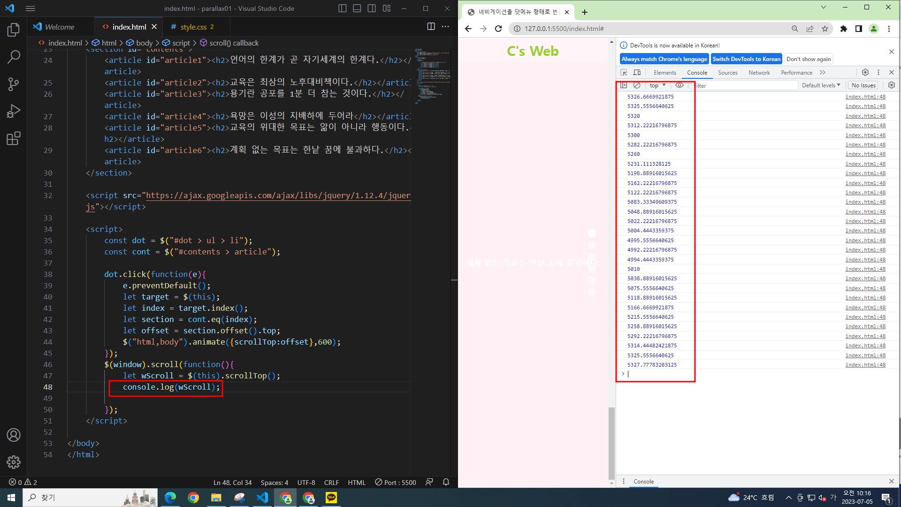Show more DevTools tabs via chevron
Viewport: 901px width, 507px height.
823,72
